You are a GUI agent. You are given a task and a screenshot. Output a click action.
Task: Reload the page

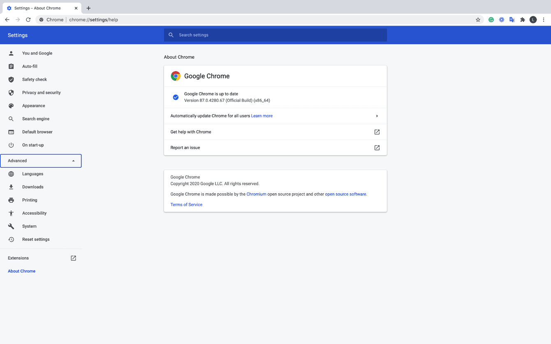(x=28, y=19)
